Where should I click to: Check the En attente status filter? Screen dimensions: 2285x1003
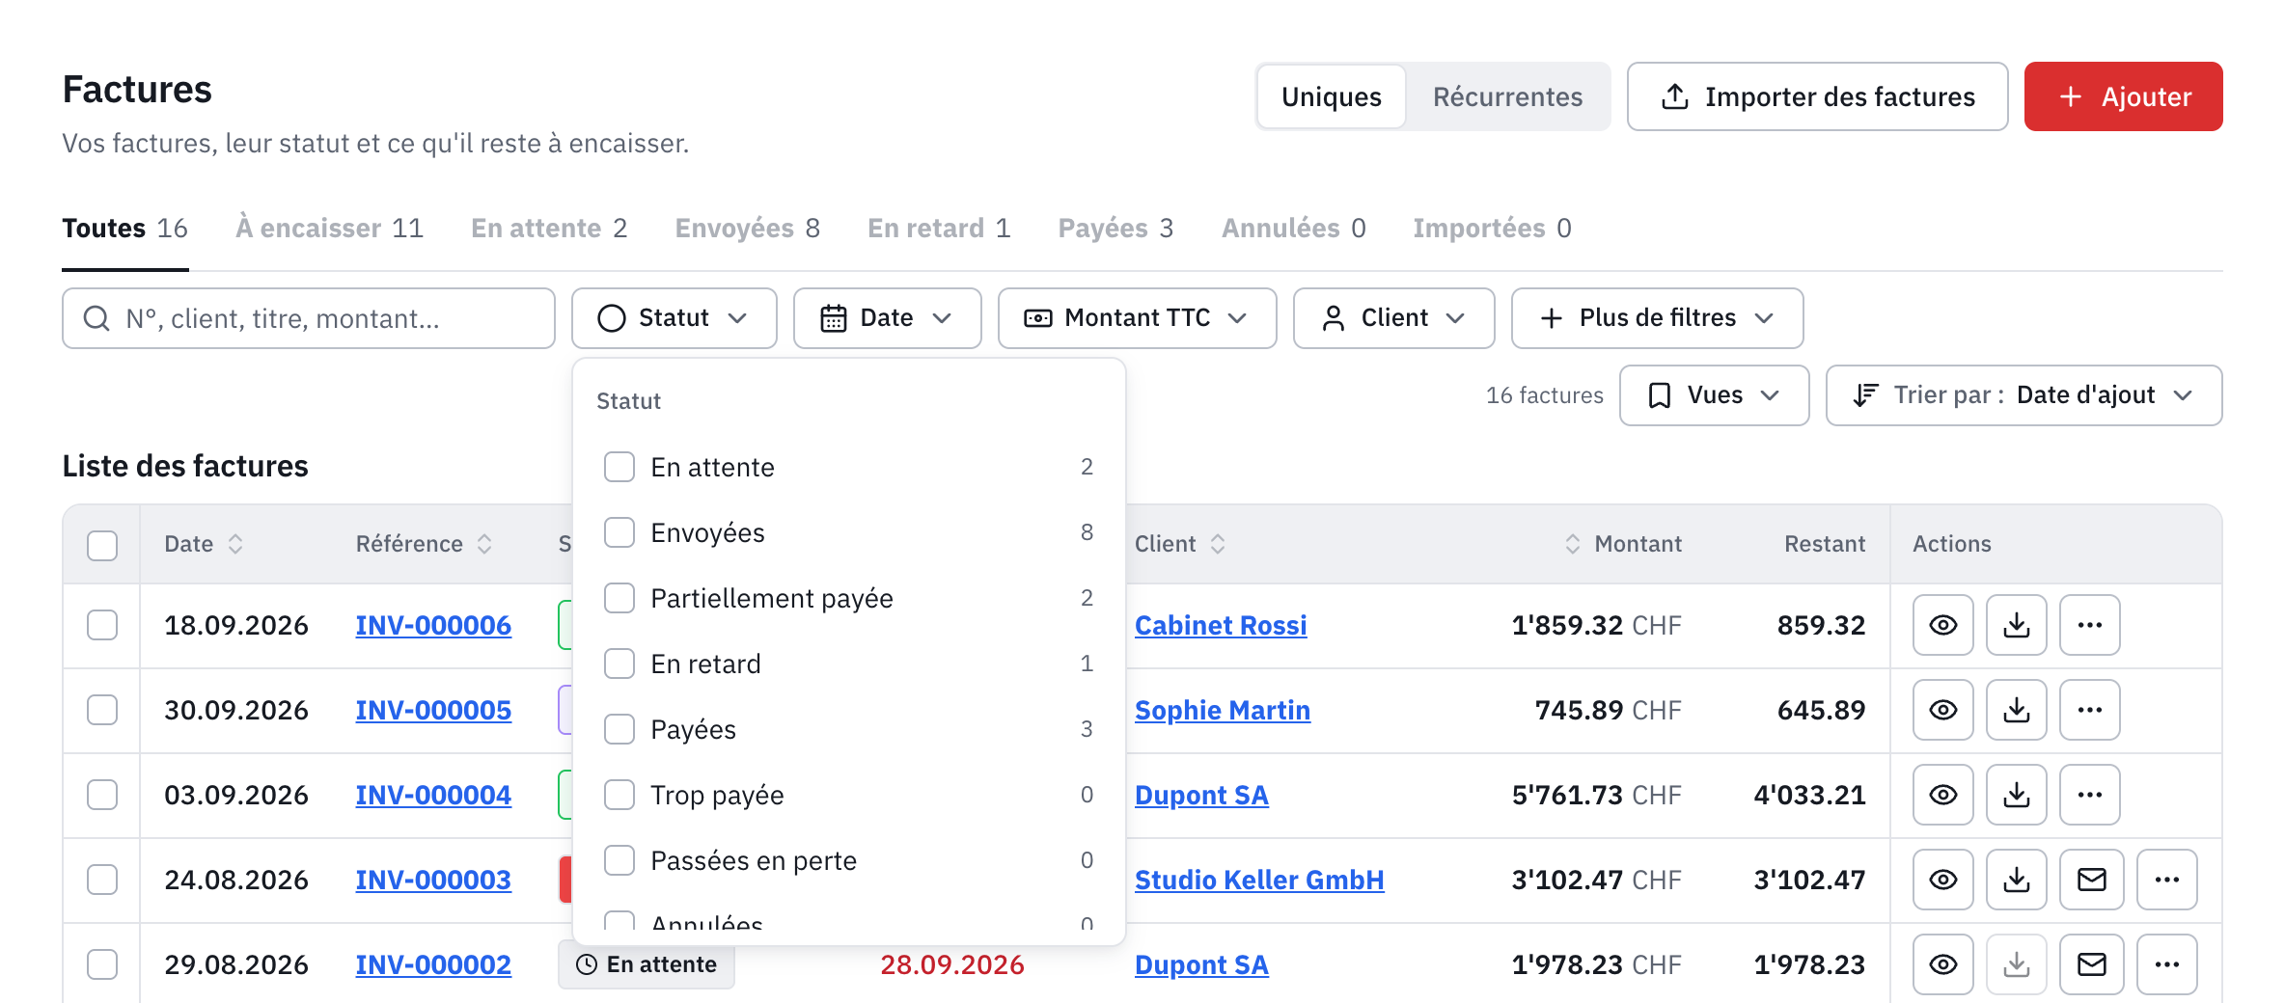(619, 467)
